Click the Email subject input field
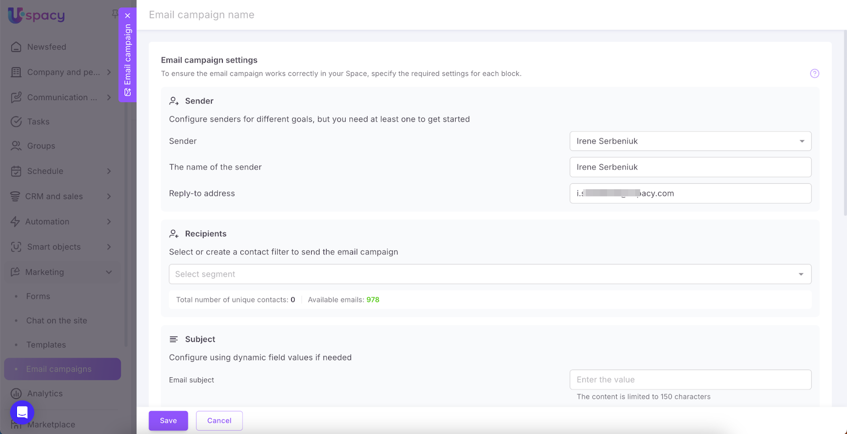The height and width of the screenshot is (434, 847). pyautogui.click(x=690, y=380)
